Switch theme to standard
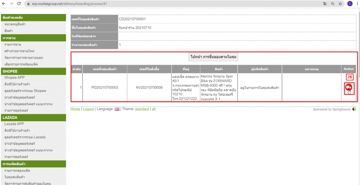Screen dimensions: 360x185 [142, 109]
